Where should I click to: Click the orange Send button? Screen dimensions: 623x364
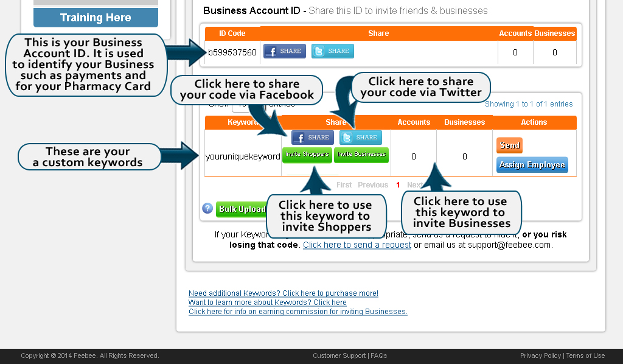pos(509,145)
